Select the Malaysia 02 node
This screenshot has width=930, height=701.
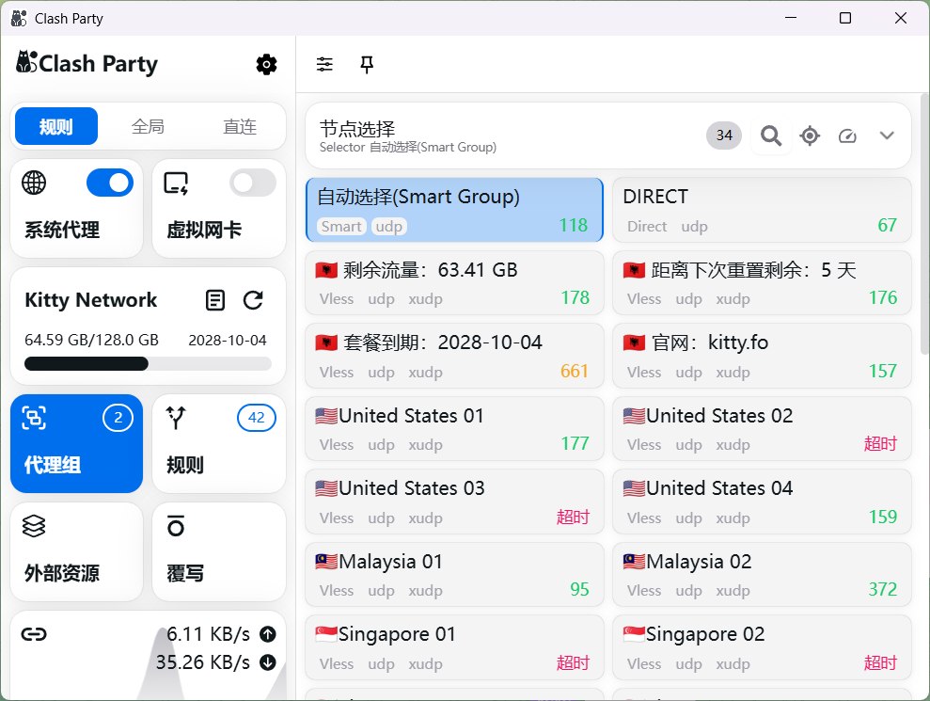tap(762, 575)
